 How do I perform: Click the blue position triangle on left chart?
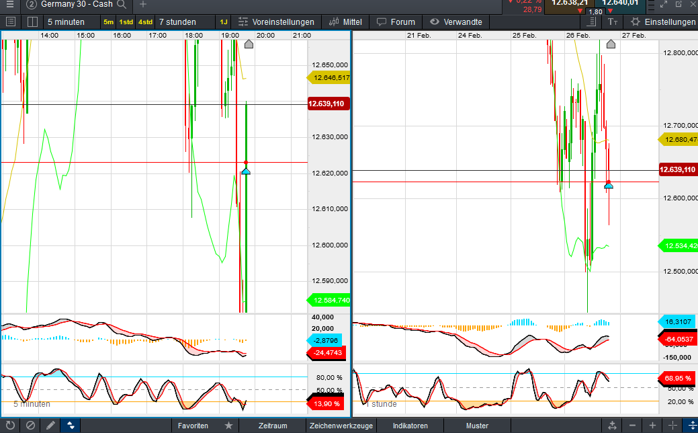pos(246,171)
